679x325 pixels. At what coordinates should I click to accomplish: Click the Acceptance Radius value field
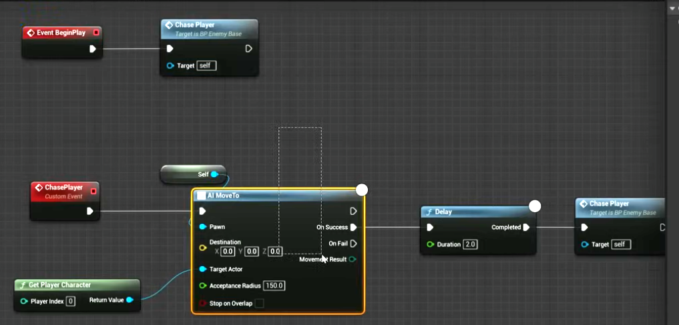(x=274, y=286)
